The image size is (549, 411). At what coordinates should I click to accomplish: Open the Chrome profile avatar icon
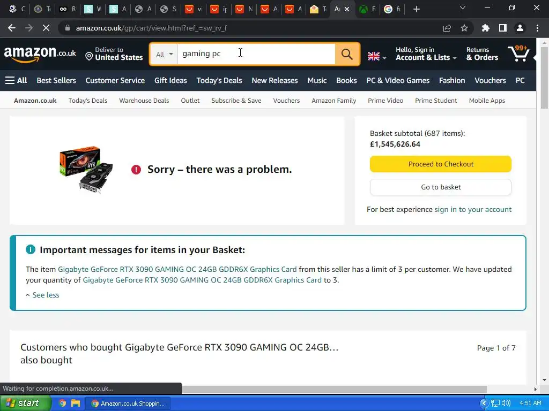[x=520, y=28]
